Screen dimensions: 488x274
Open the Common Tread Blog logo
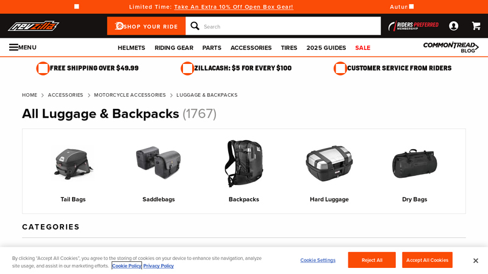pos(451,47)
